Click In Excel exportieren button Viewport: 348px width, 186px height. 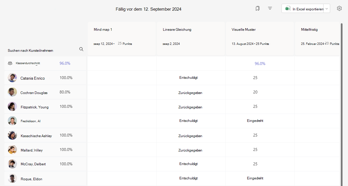(x=303, y=9)
